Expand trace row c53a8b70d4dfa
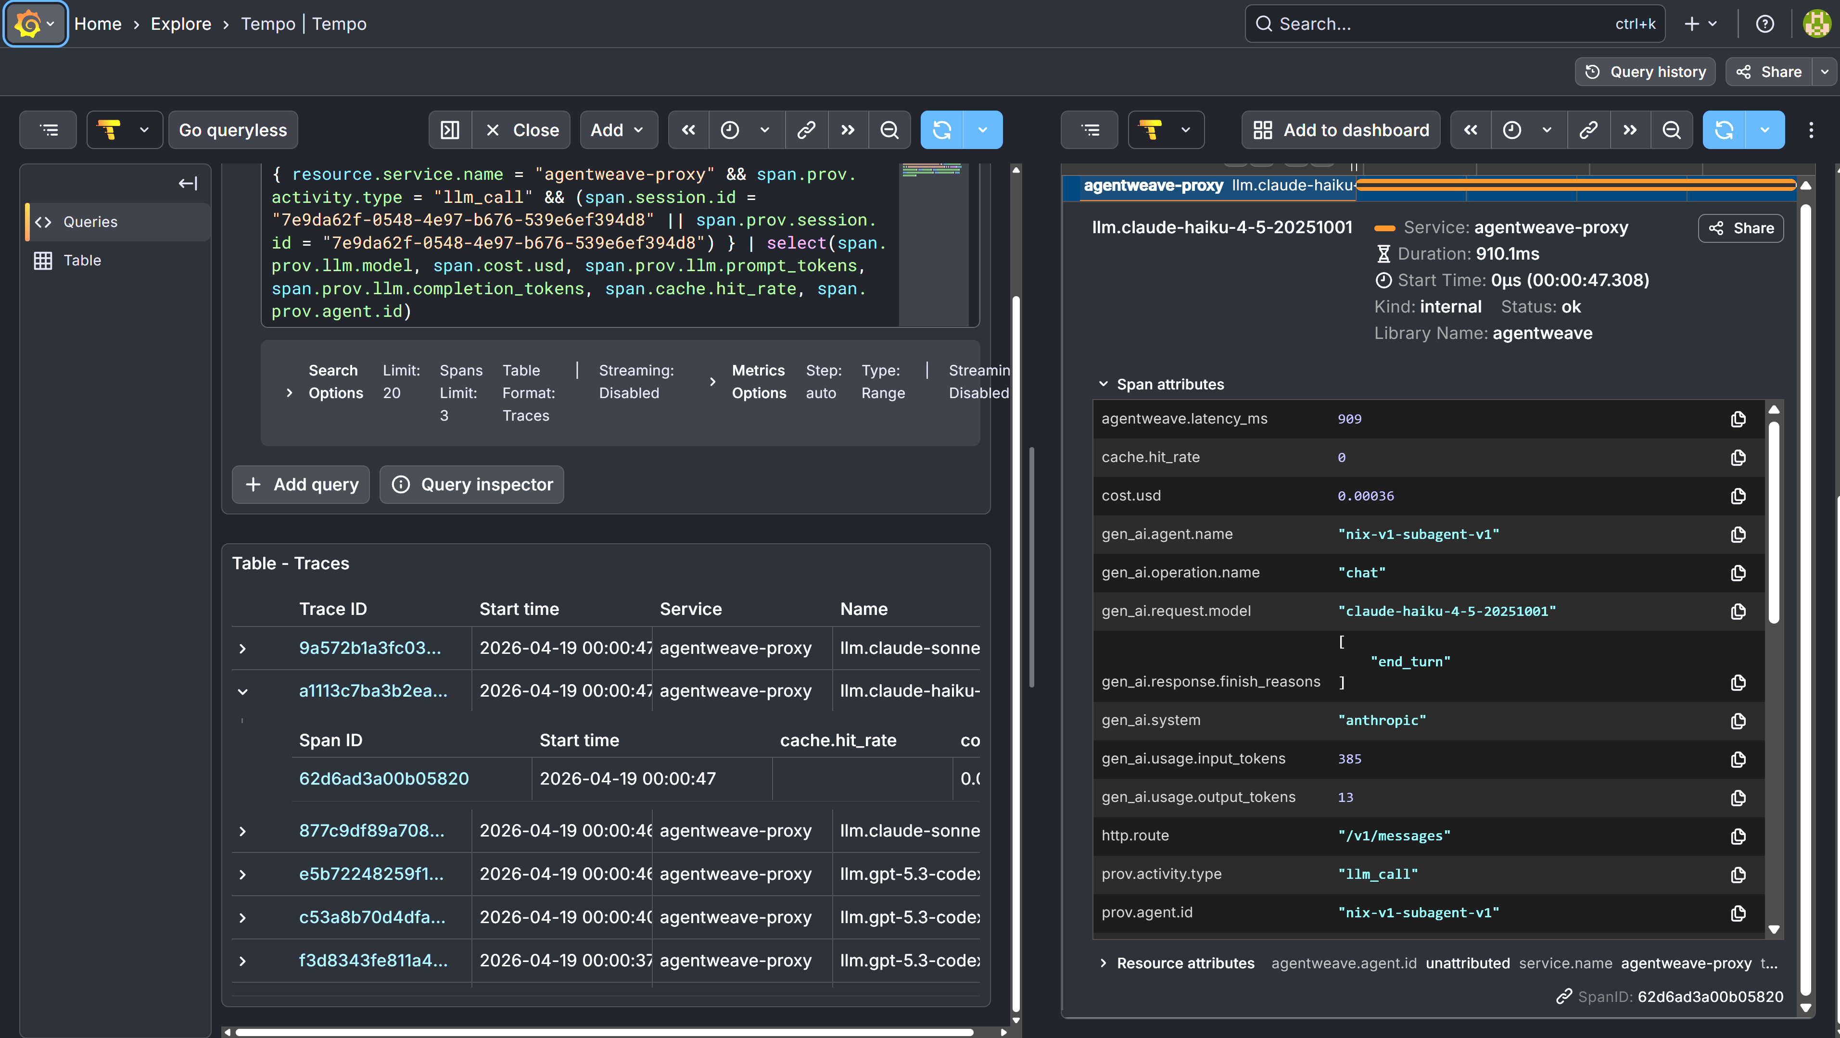 coord(243,917)
